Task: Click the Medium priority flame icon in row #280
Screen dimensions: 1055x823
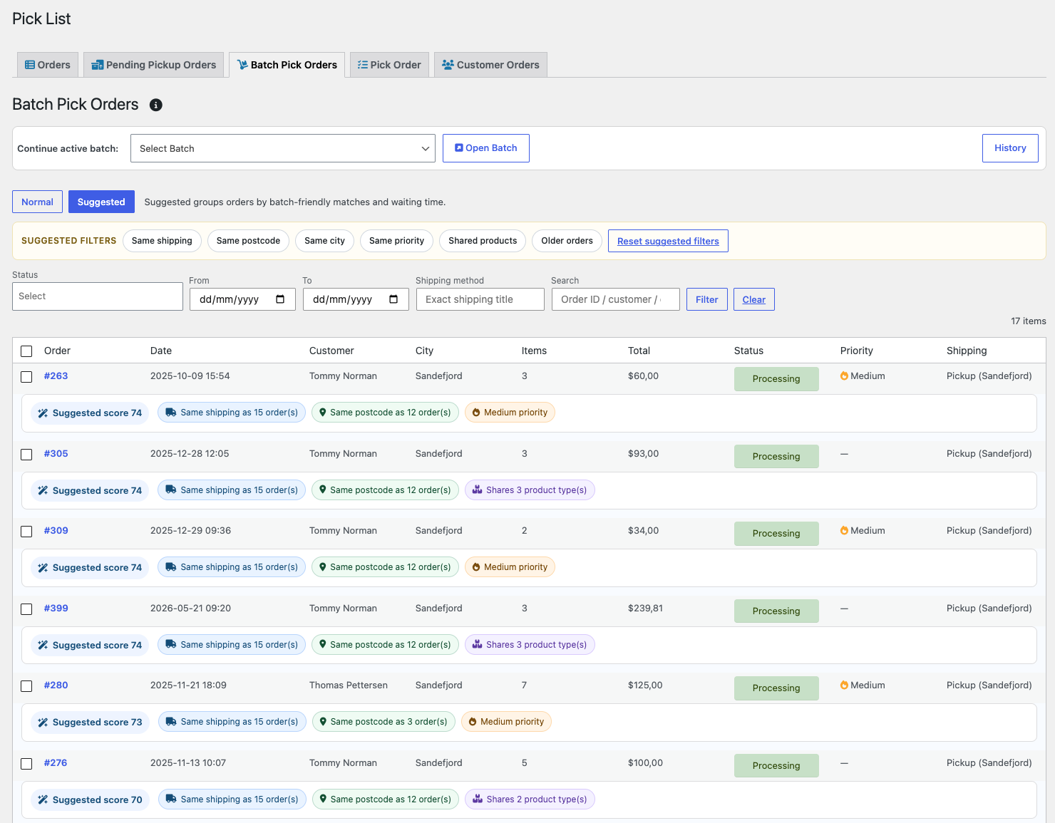Action: pyautogui.click(x=844, y=685)
